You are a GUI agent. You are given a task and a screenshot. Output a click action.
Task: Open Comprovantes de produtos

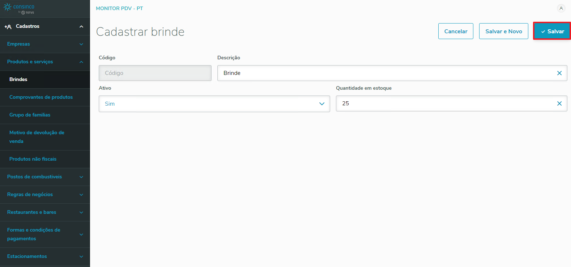point(45,97)
